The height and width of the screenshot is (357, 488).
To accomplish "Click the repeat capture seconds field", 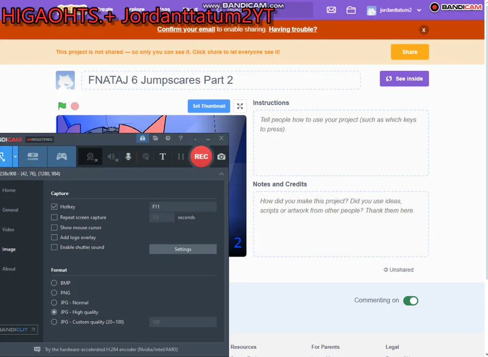I will (x=162, y=217).
